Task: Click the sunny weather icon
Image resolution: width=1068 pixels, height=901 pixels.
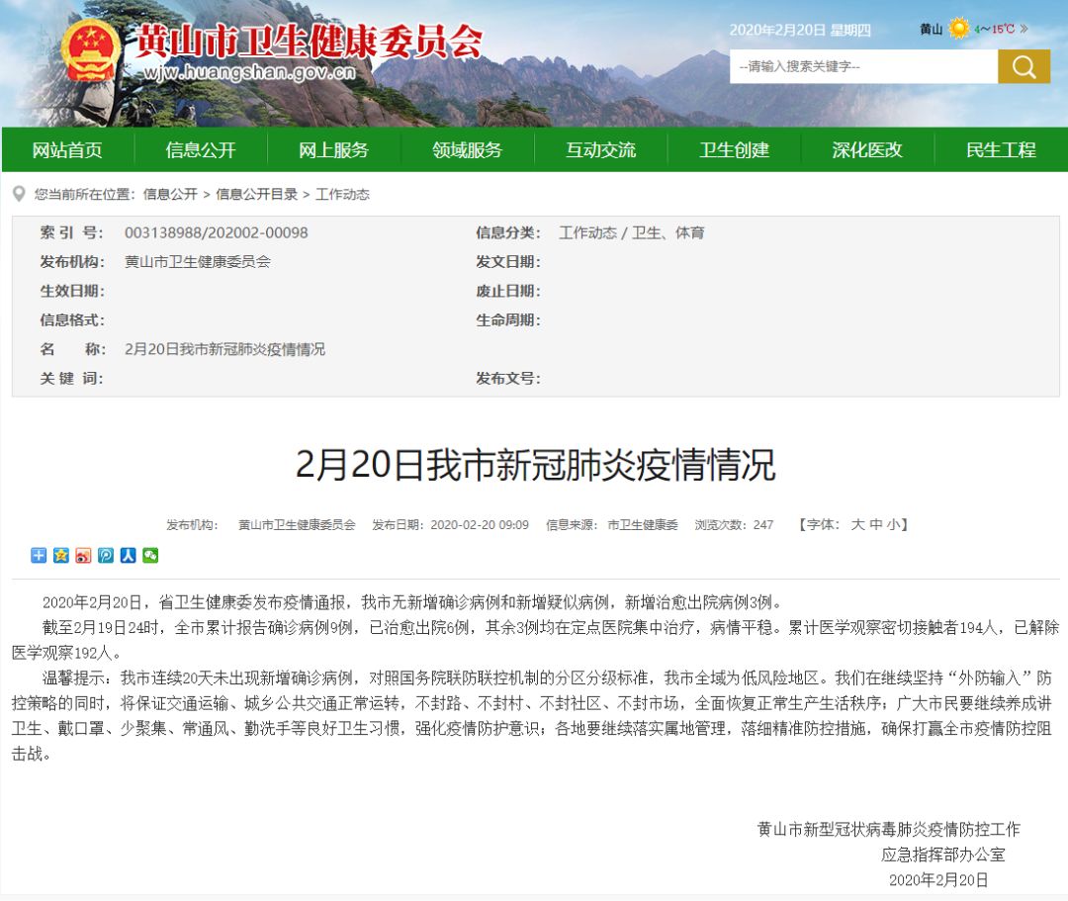Action: 958,29
